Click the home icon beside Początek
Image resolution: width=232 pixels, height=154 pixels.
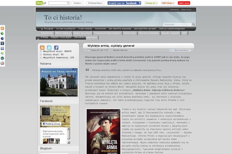point(42,29)
